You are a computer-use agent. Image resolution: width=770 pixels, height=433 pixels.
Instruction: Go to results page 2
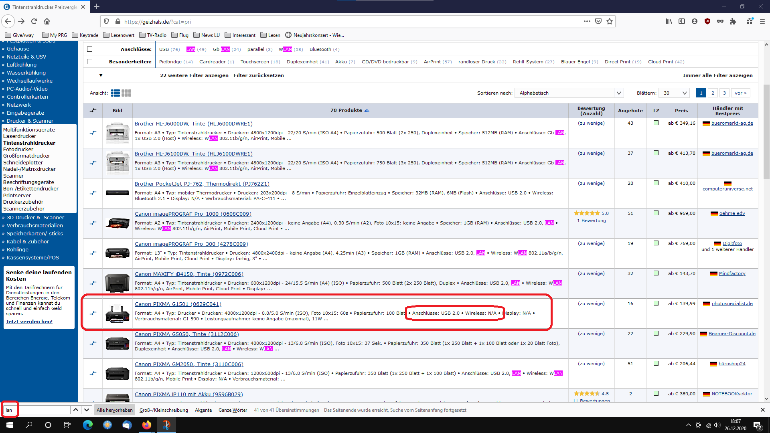tap(713, 93)
